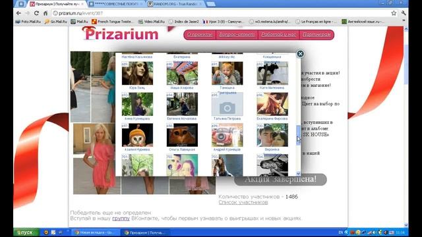Open participant 702 thumbnail
Viewport: 422px width, 237px height.
(x=182, y=165)
